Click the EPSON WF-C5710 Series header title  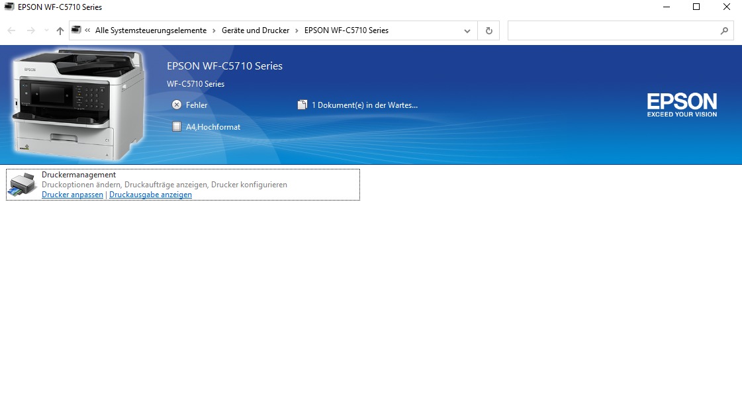pos(225,66)
